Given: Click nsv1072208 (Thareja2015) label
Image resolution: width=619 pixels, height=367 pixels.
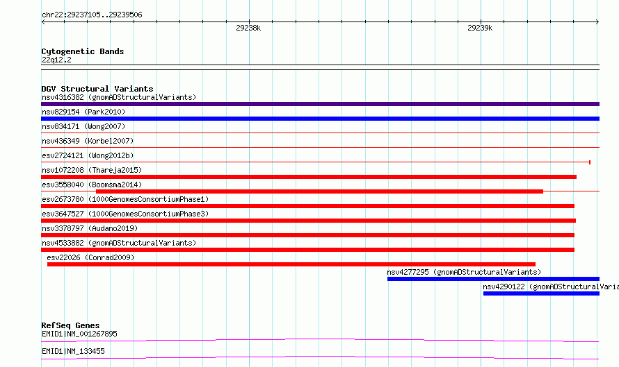Looking at the screenshot, I should click(x=92, y=170).
